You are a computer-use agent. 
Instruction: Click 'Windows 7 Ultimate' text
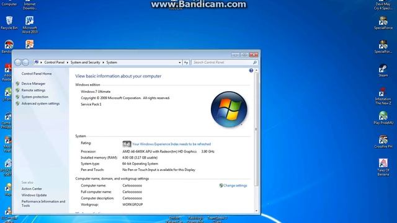(x=96, y=92)
